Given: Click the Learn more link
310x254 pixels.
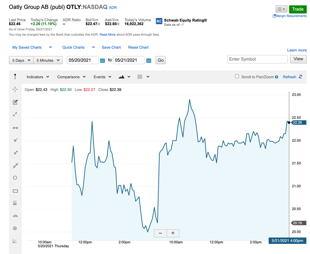Looking at the screenshot, I should point(297,50).
